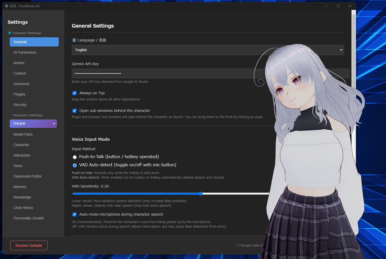
Task: Select the Push-to-Talk input method
Action: 75,157
